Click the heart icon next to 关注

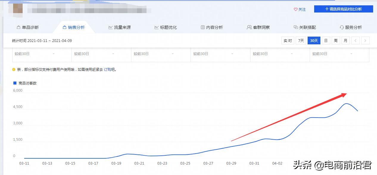(x=295, y=10)
